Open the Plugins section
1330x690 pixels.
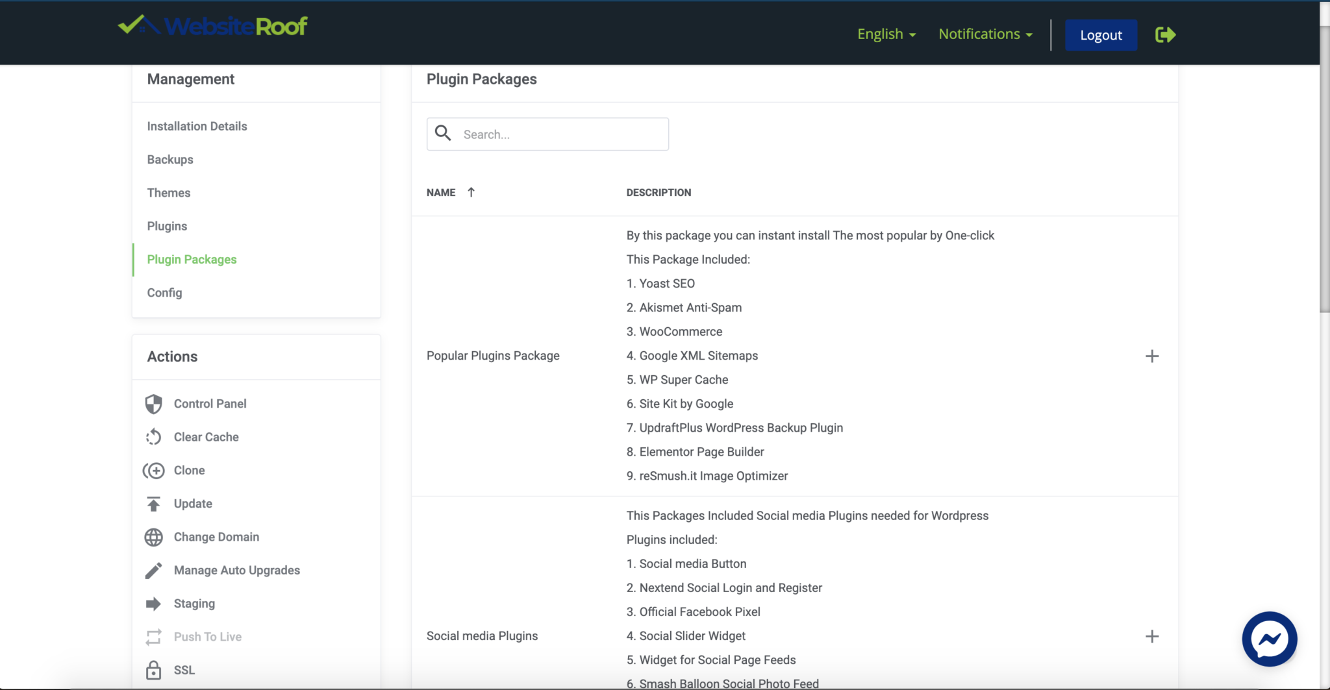[x=167, y=226]
